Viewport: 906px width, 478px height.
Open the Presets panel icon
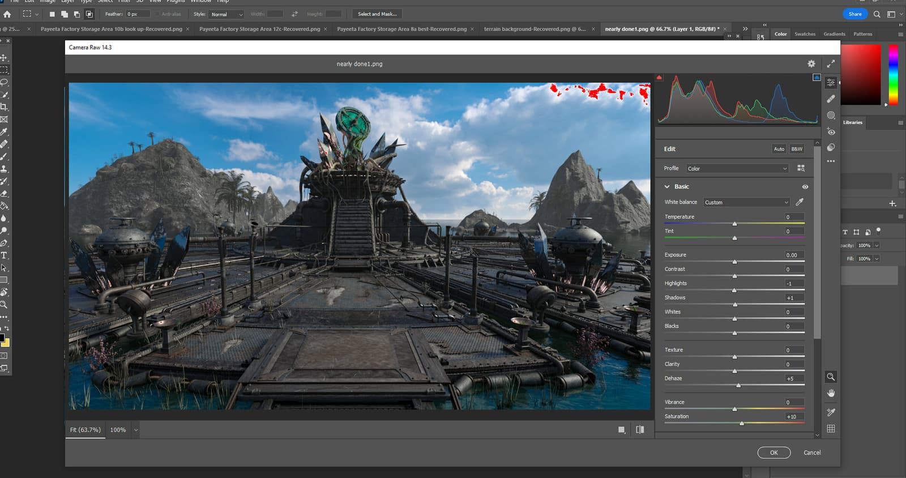831,147
